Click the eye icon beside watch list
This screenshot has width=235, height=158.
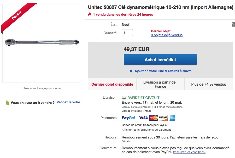(x=131, y=71)
